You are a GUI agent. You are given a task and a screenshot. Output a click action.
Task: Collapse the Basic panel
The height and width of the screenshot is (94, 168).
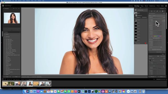click(165, 54)
